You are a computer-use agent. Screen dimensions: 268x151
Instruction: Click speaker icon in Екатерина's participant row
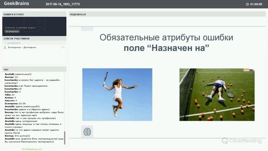point(63,47)
